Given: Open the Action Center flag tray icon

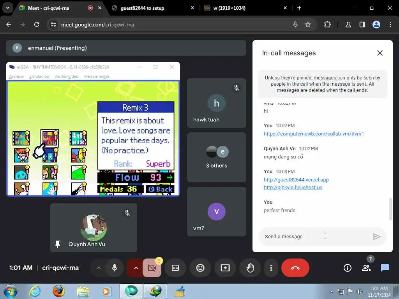Looking at the screenshot, I should coord(350,292).
